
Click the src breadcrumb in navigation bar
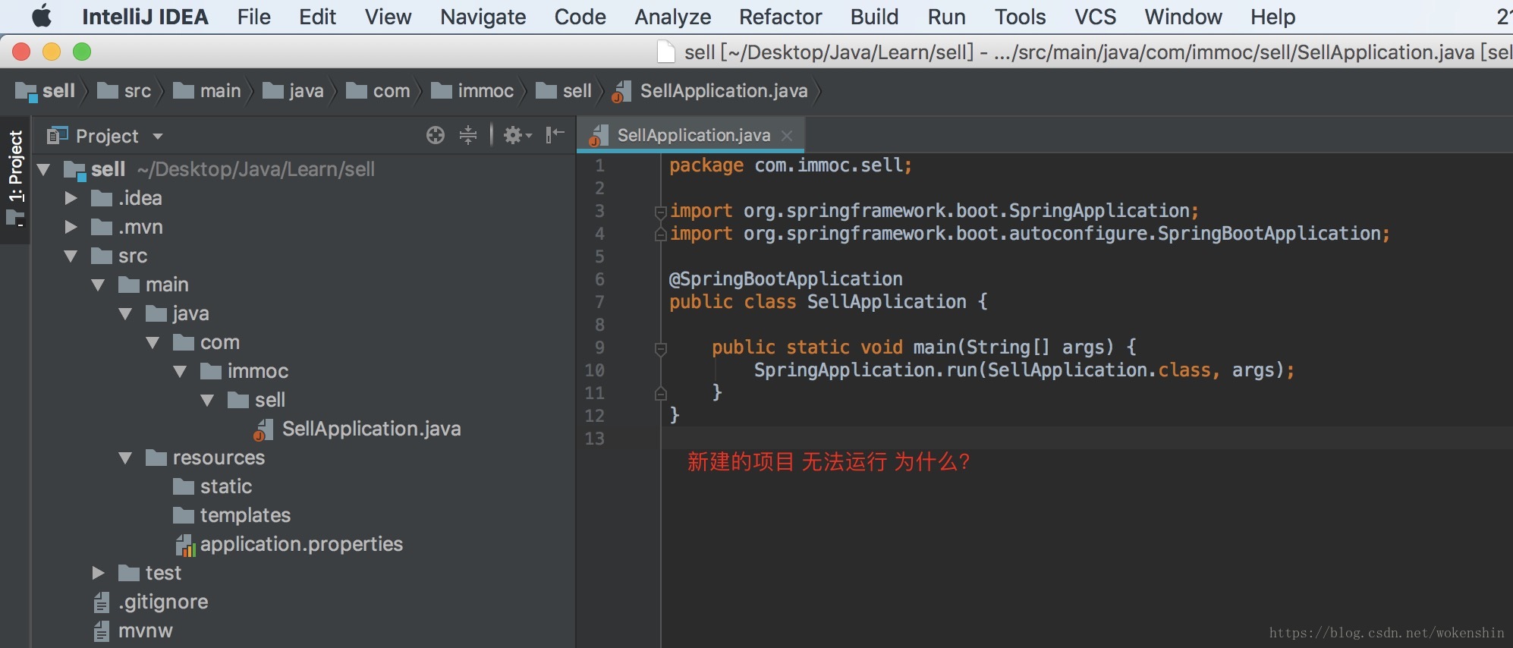click(125, 91)
